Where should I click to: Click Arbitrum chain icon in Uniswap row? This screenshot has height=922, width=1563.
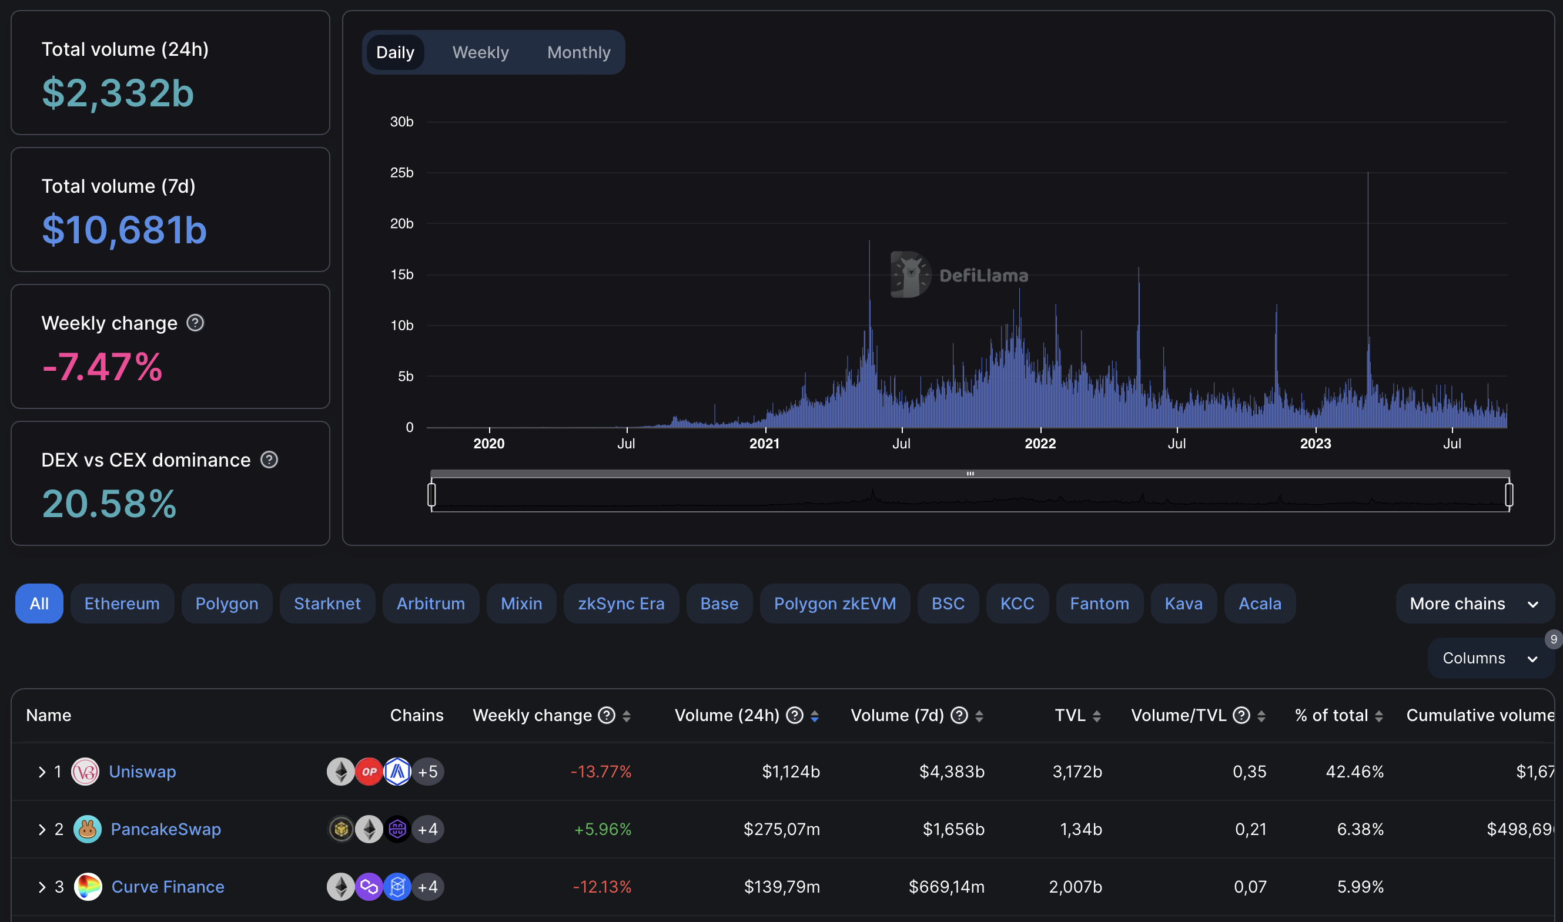(397, 772)
